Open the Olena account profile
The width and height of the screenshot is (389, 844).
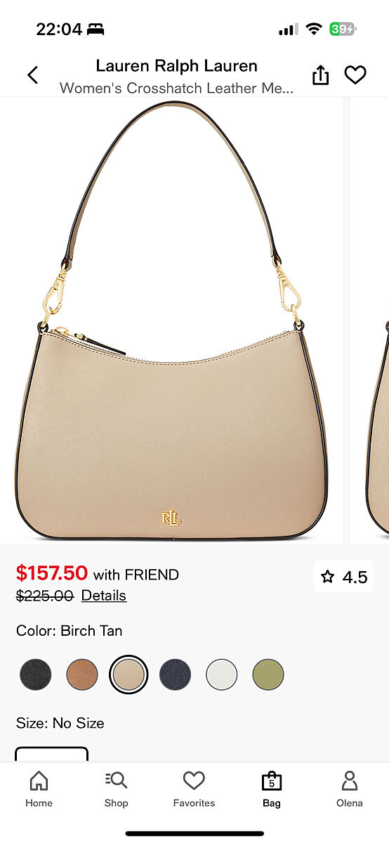tap(350, 788)
